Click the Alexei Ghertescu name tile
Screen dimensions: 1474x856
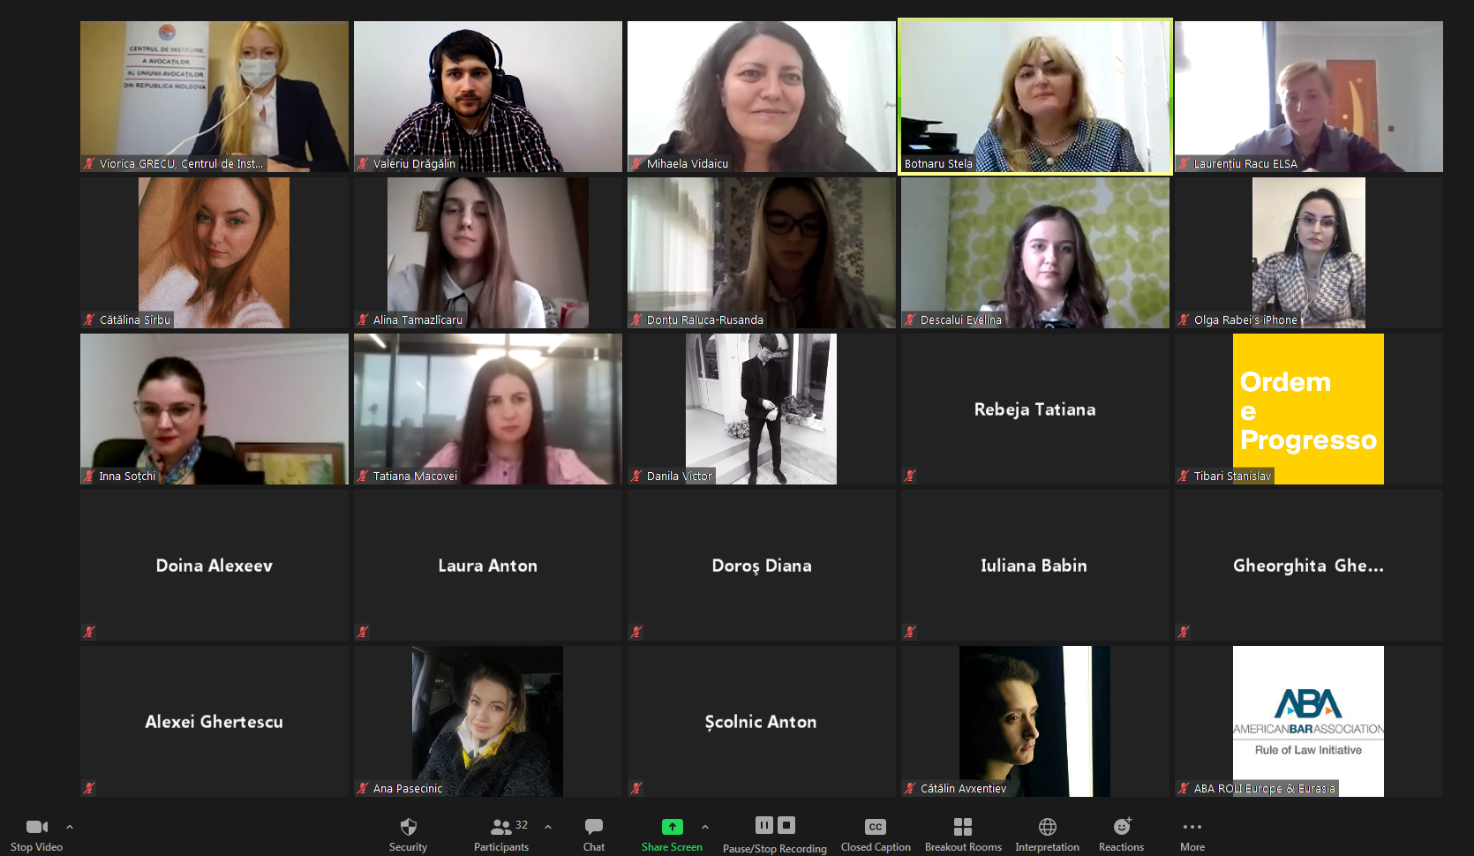pyautogui.click(x=214, y=721)
